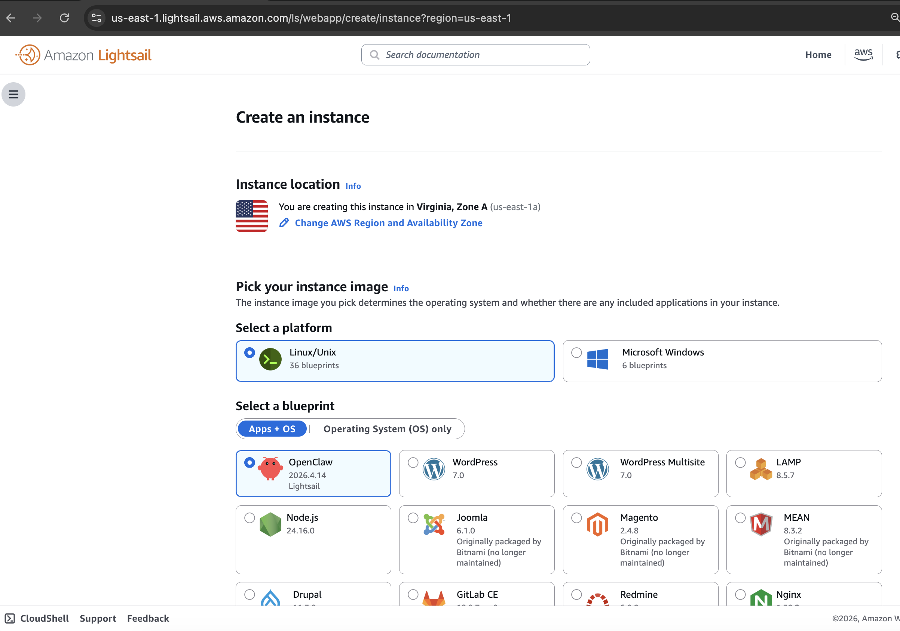Click the Drupal droplet icon
Viewport: 900px width, 631px height.
tap(270, 598)
